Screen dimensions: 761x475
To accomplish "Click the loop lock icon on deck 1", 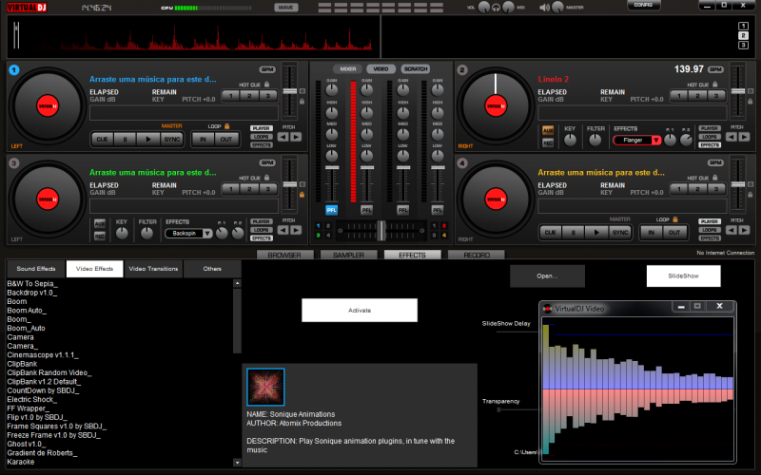I will click(226, 126).
